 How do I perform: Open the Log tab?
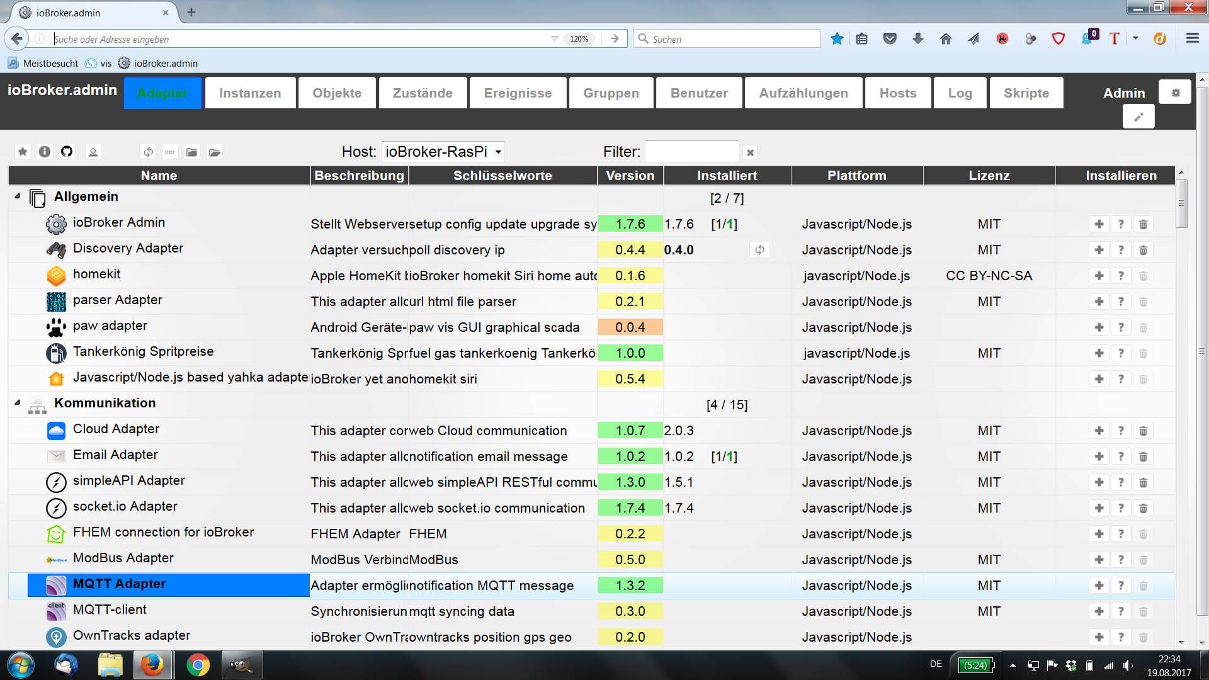pyautogui.click(x=960, y=93)
